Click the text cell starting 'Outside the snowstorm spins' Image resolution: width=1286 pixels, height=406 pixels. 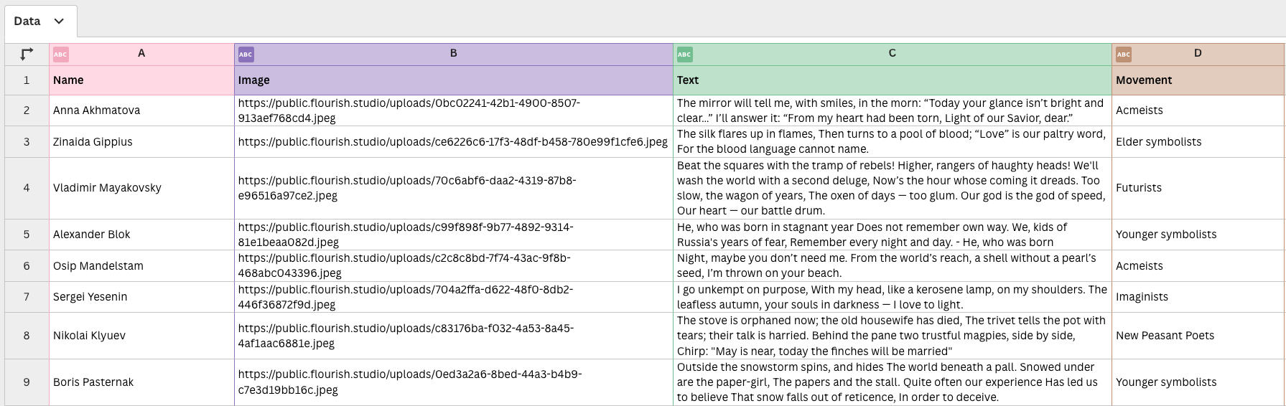coord(893,382)
